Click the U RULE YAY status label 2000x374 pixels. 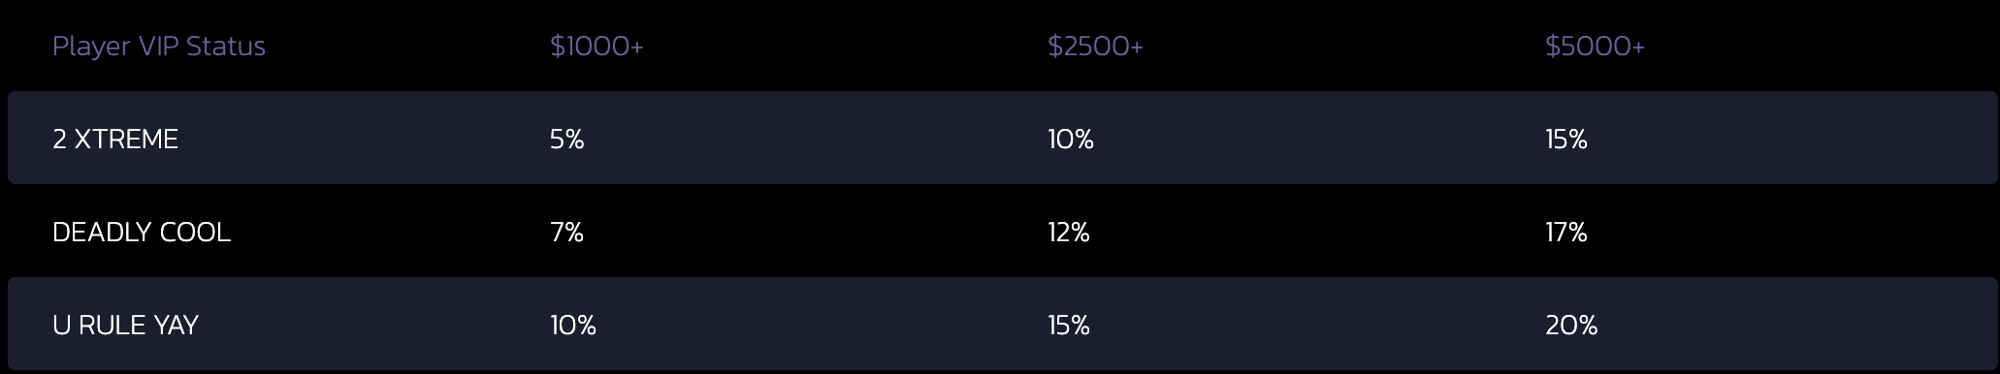point(125,326)
